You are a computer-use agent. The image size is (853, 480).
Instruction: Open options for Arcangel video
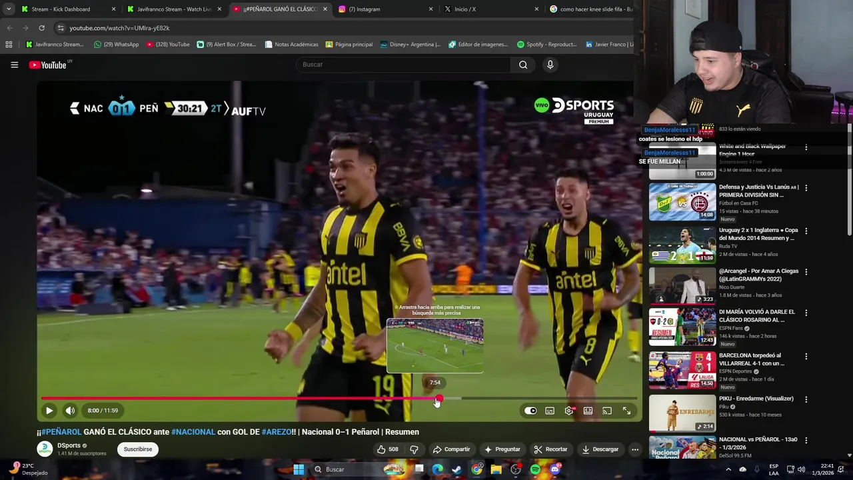[806, 272]
